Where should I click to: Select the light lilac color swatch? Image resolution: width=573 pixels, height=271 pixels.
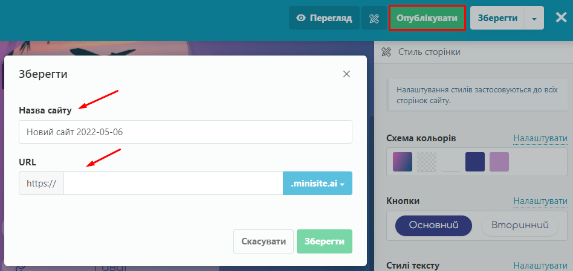click(x=499, y=162)
